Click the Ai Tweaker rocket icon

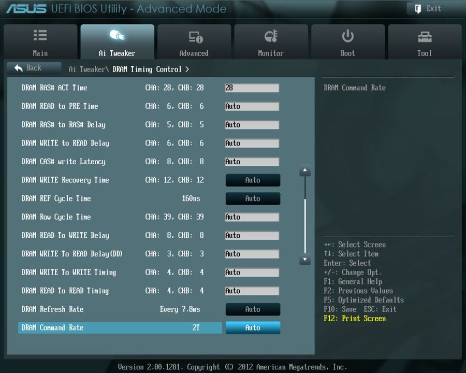[117, 35]
